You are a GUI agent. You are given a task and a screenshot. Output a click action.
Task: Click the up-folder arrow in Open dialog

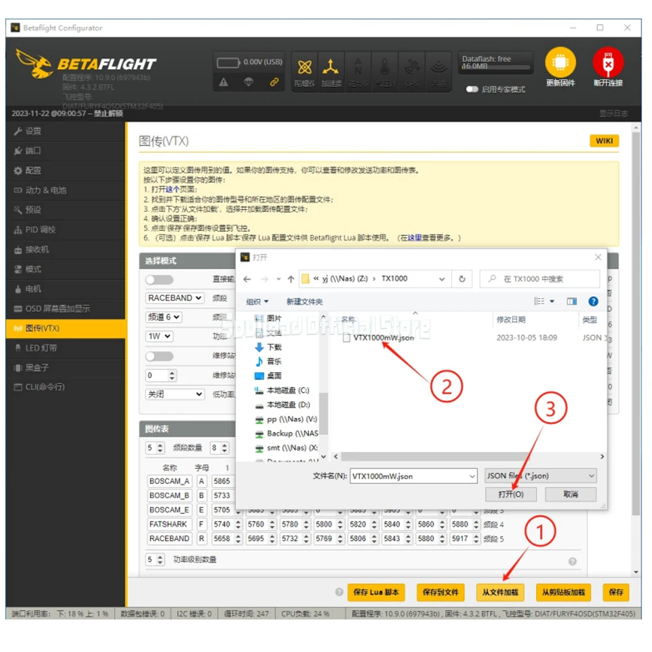[291, 279]
